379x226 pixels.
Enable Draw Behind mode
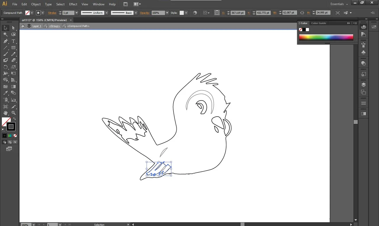click(10, 142)
